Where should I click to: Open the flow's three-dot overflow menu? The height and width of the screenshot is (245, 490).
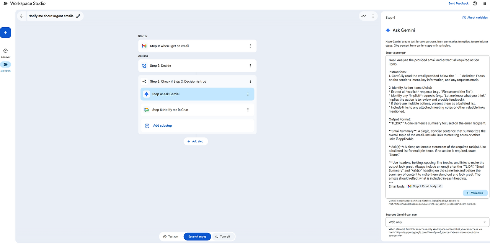373,16
